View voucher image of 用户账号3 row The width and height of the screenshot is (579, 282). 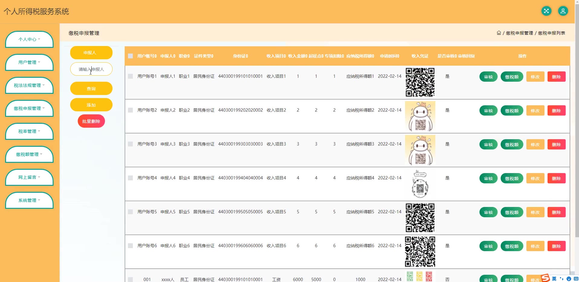pyautogui.click(x=420, y=150)
